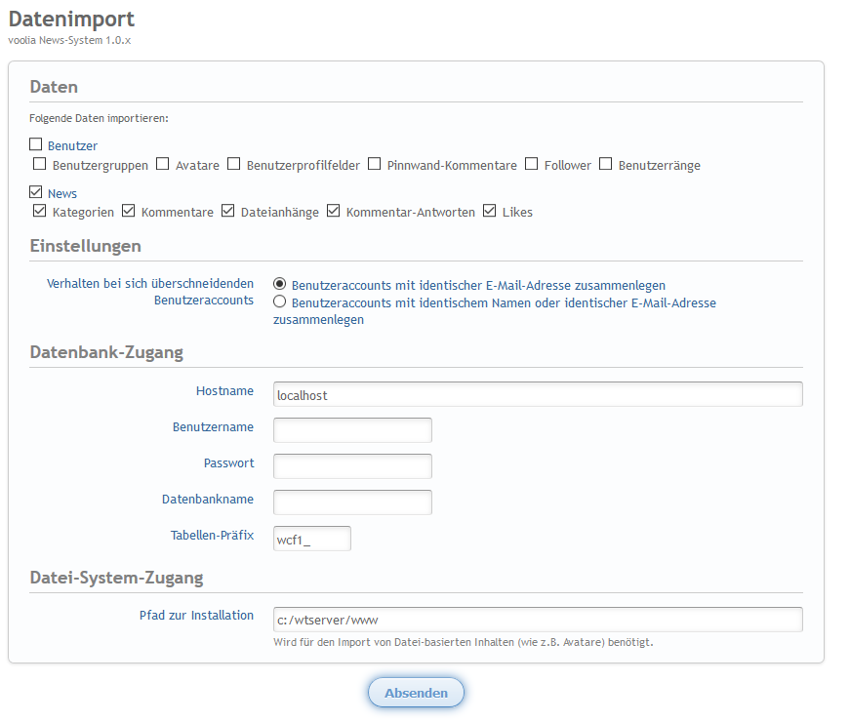Check the Benutzergruppen option
The height and width of the screenshot is (723, 850).
pyautogui.click(x=40, y=164)
